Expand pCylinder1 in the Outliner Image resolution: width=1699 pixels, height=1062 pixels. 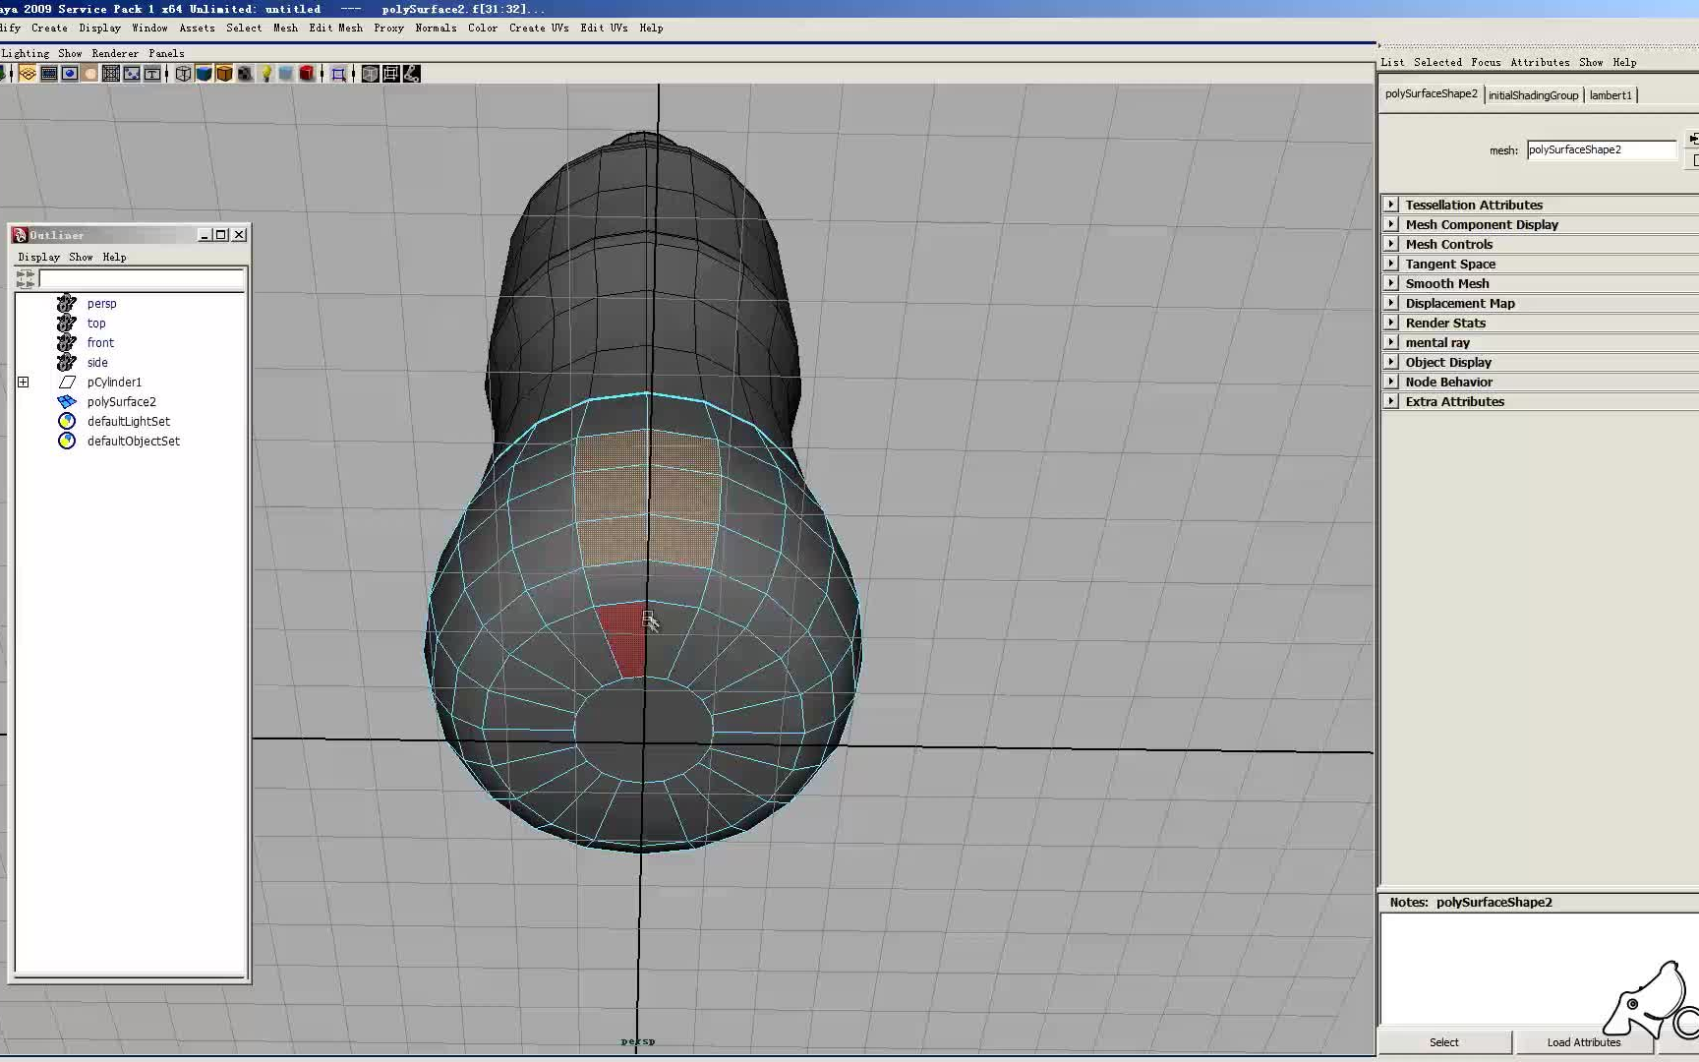coord(24,382)
